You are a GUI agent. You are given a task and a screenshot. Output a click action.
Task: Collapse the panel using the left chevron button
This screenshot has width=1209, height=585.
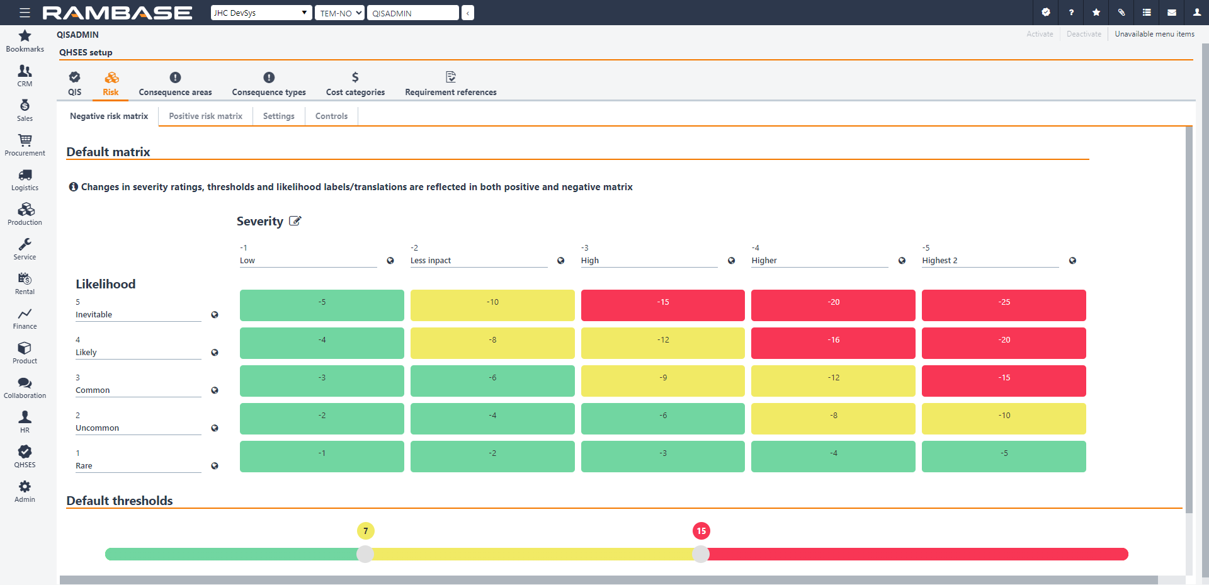[x=468, y=12]
